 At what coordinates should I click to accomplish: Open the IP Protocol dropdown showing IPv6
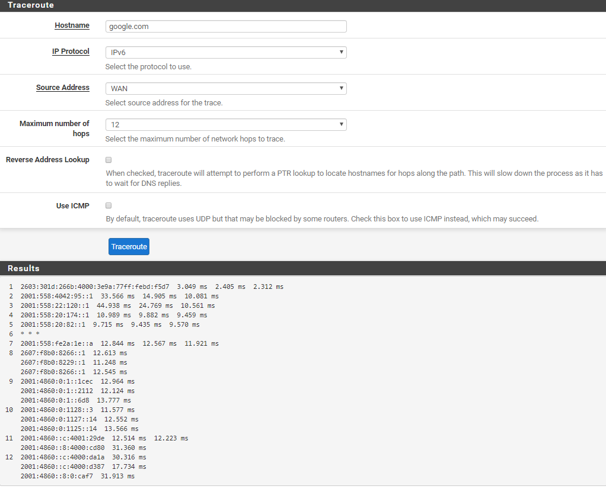[x=225, y=52]
